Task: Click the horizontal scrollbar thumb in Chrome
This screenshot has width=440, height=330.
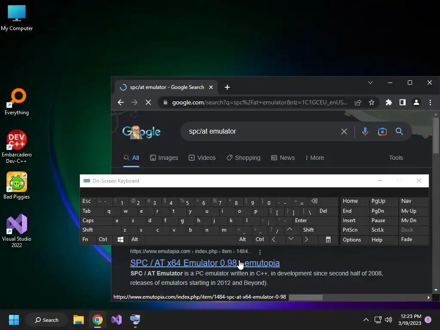Action: (306, 297)
